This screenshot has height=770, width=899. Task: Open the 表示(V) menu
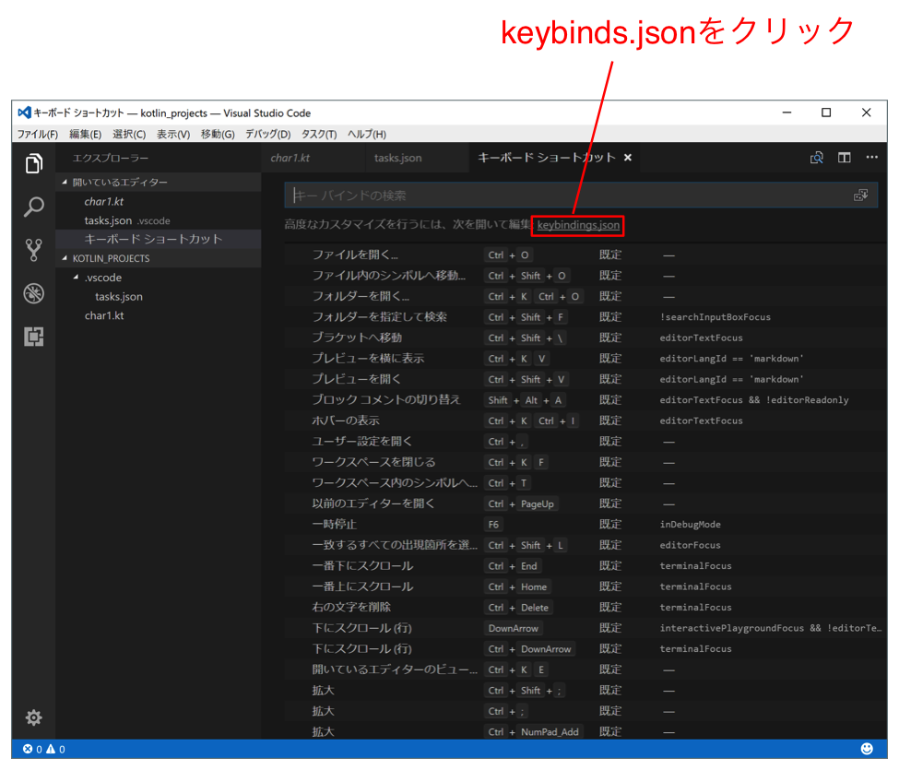(x=173, y=134)
